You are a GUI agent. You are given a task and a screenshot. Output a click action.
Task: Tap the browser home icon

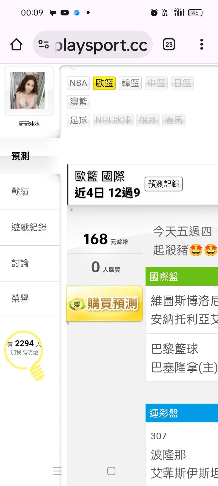[16, 45]
